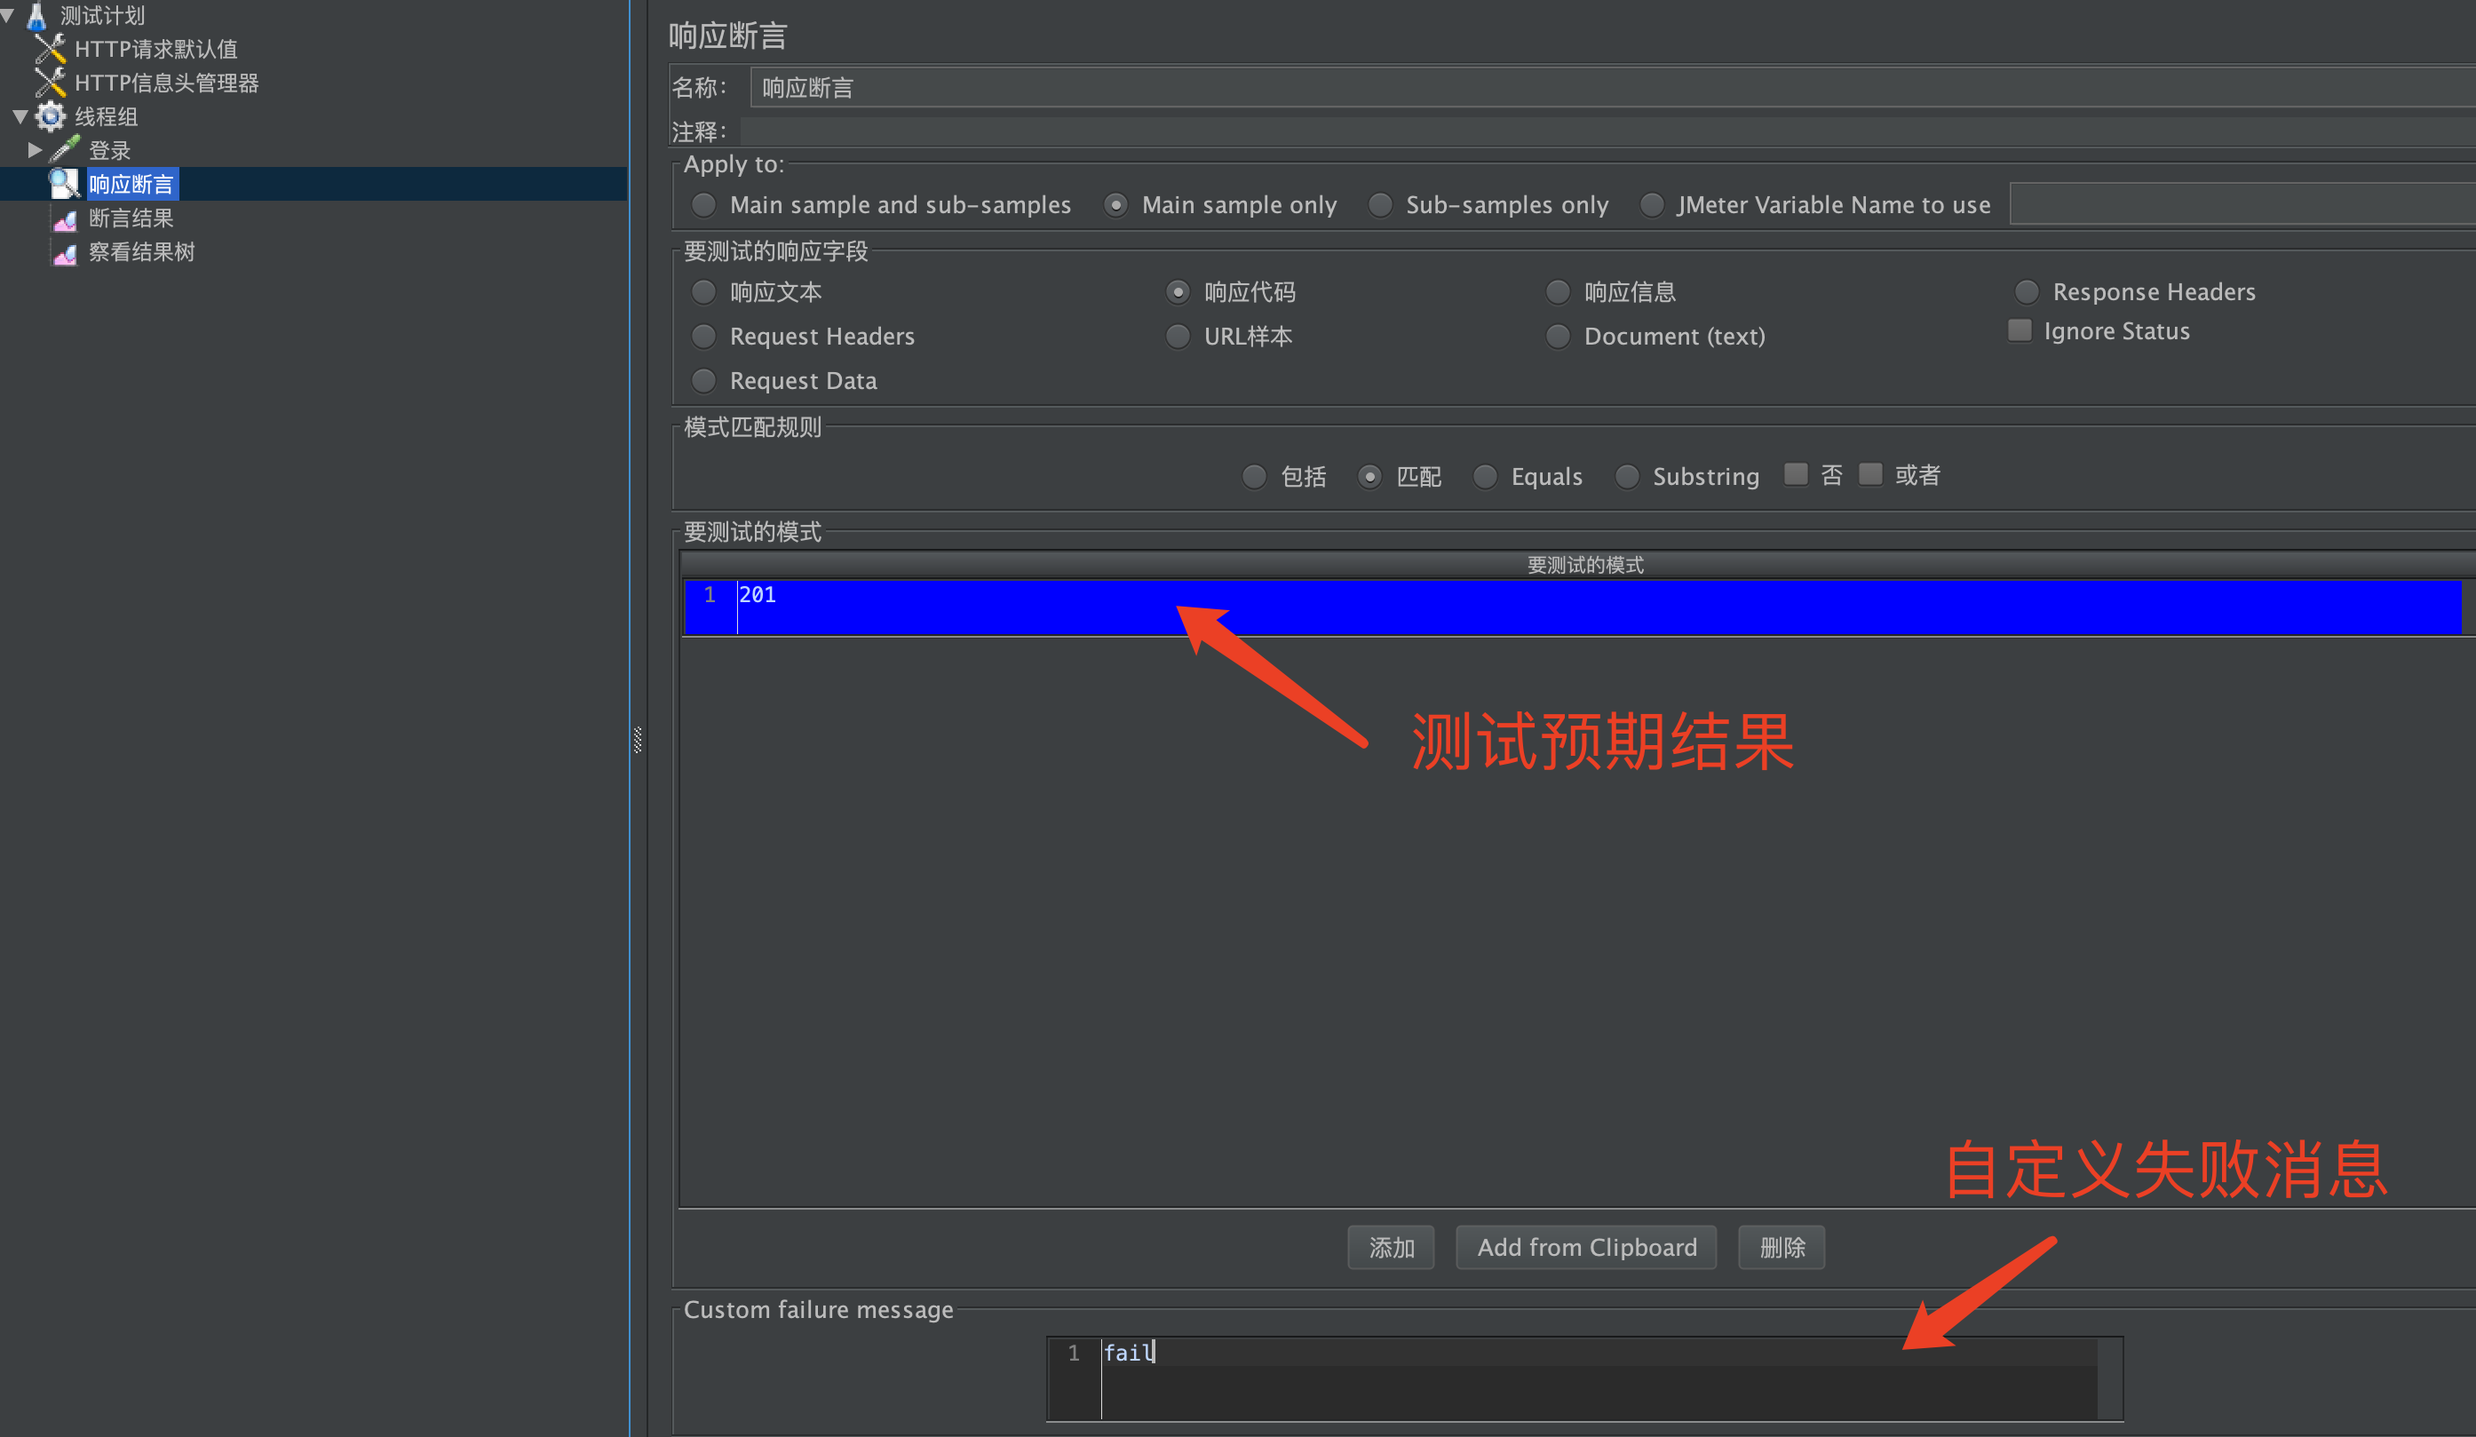The width and height of the screenshot is (2476, 1437).
Task: Click the 响应断言 magnifier icon
Action: click(x=64, y=184)
